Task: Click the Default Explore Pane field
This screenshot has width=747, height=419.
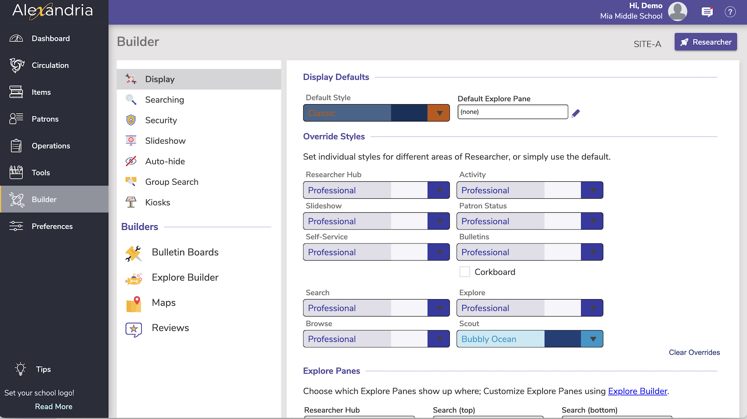Action: 513,112
